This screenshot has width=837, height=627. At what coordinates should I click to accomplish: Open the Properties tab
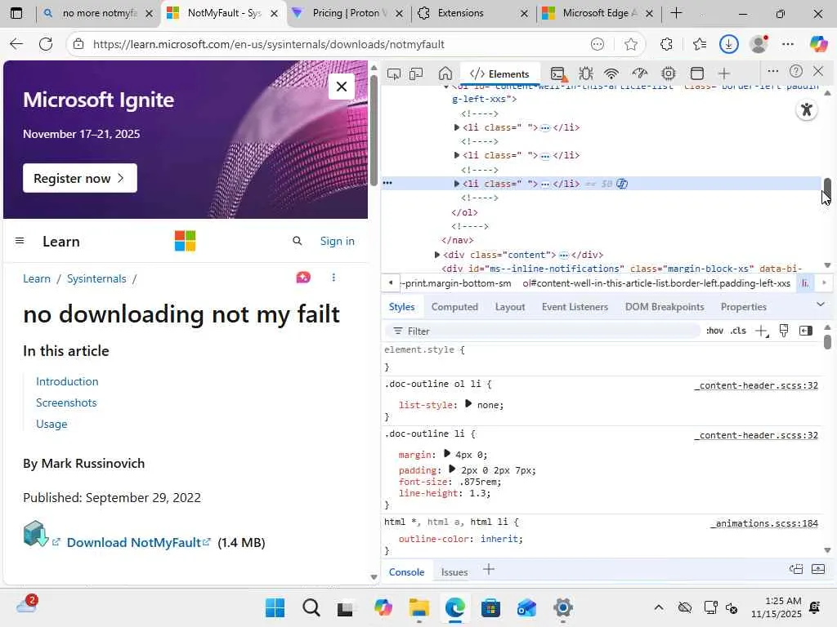click(743, 307)
